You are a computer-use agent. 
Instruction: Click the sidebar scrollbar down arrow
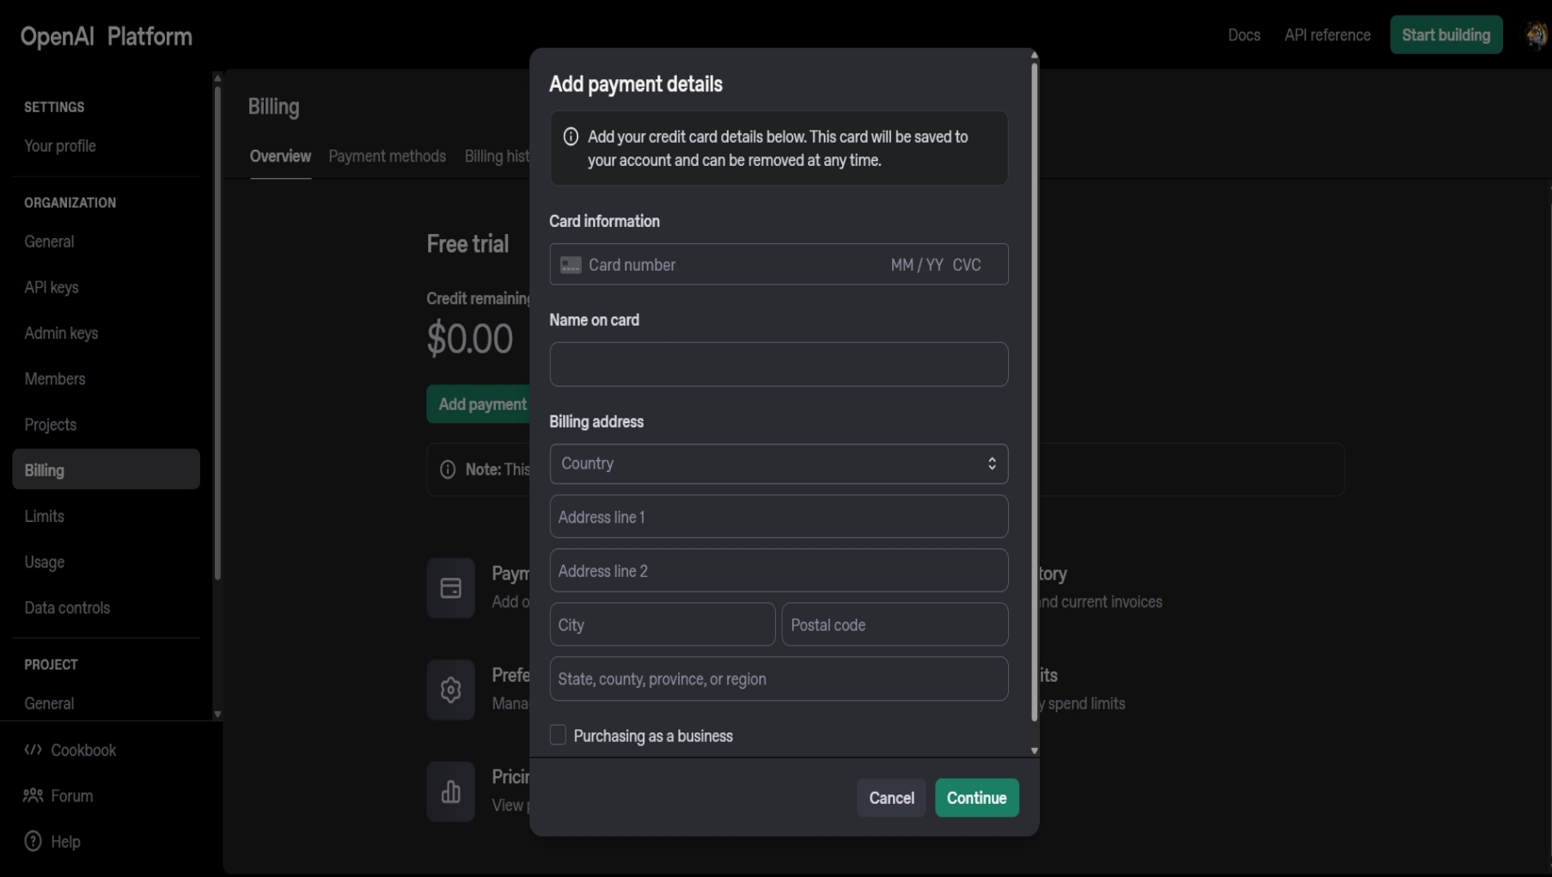[217, 714]
